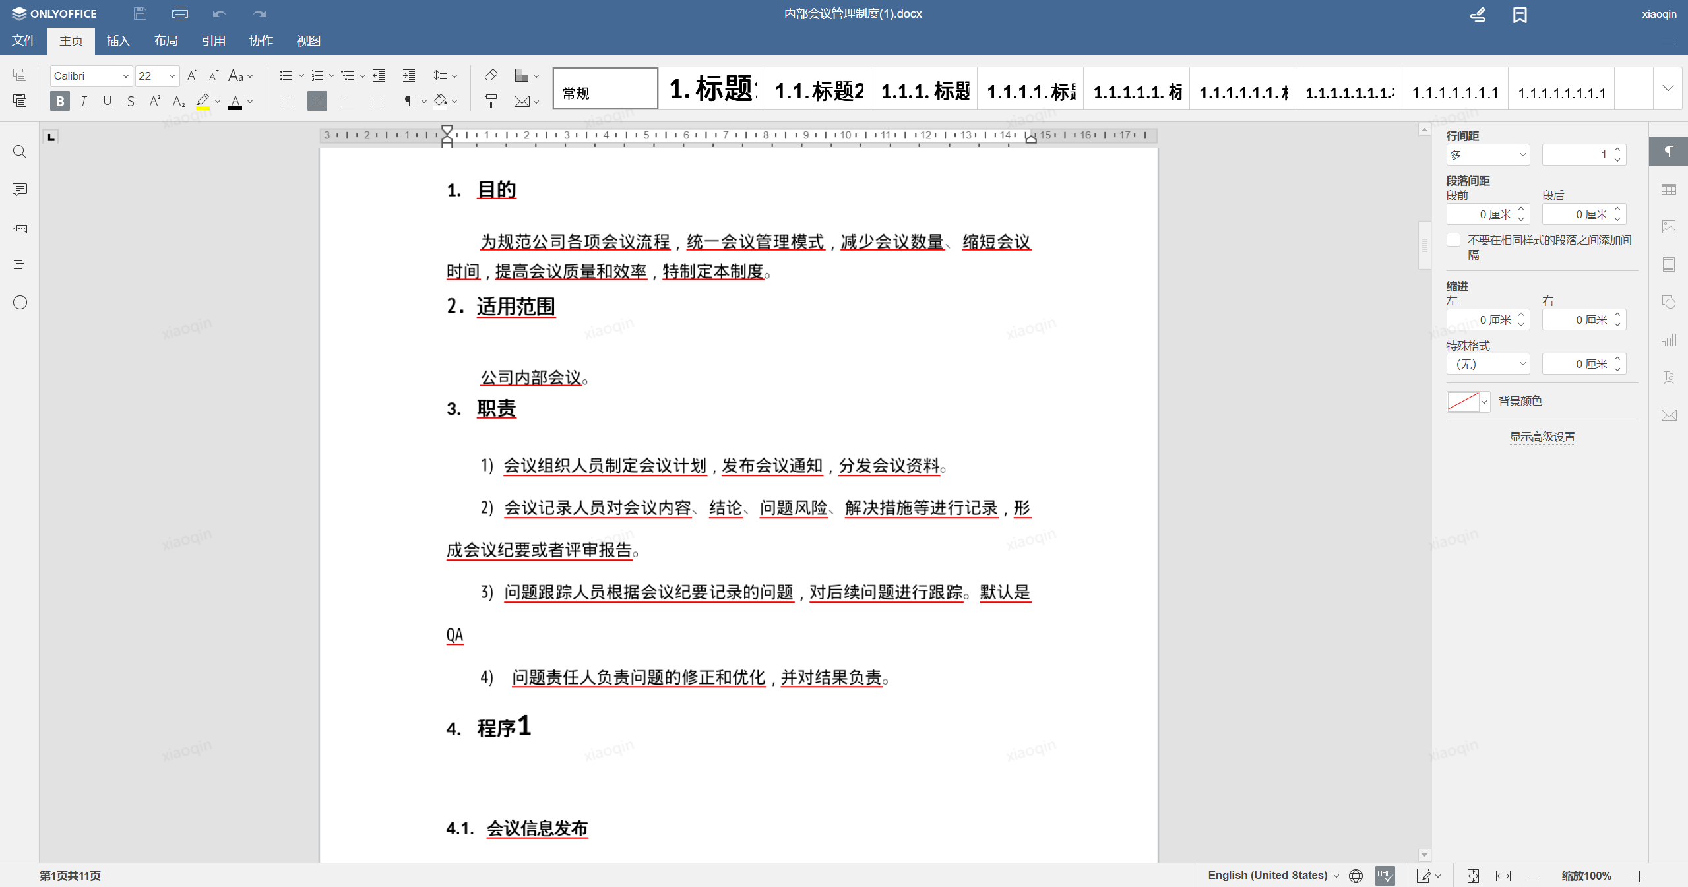Image resolution: width=1688 pixels, height=887 pixels.
Task: Apply the 1. 标题1 heading style
Action: [x=712, y=88]
